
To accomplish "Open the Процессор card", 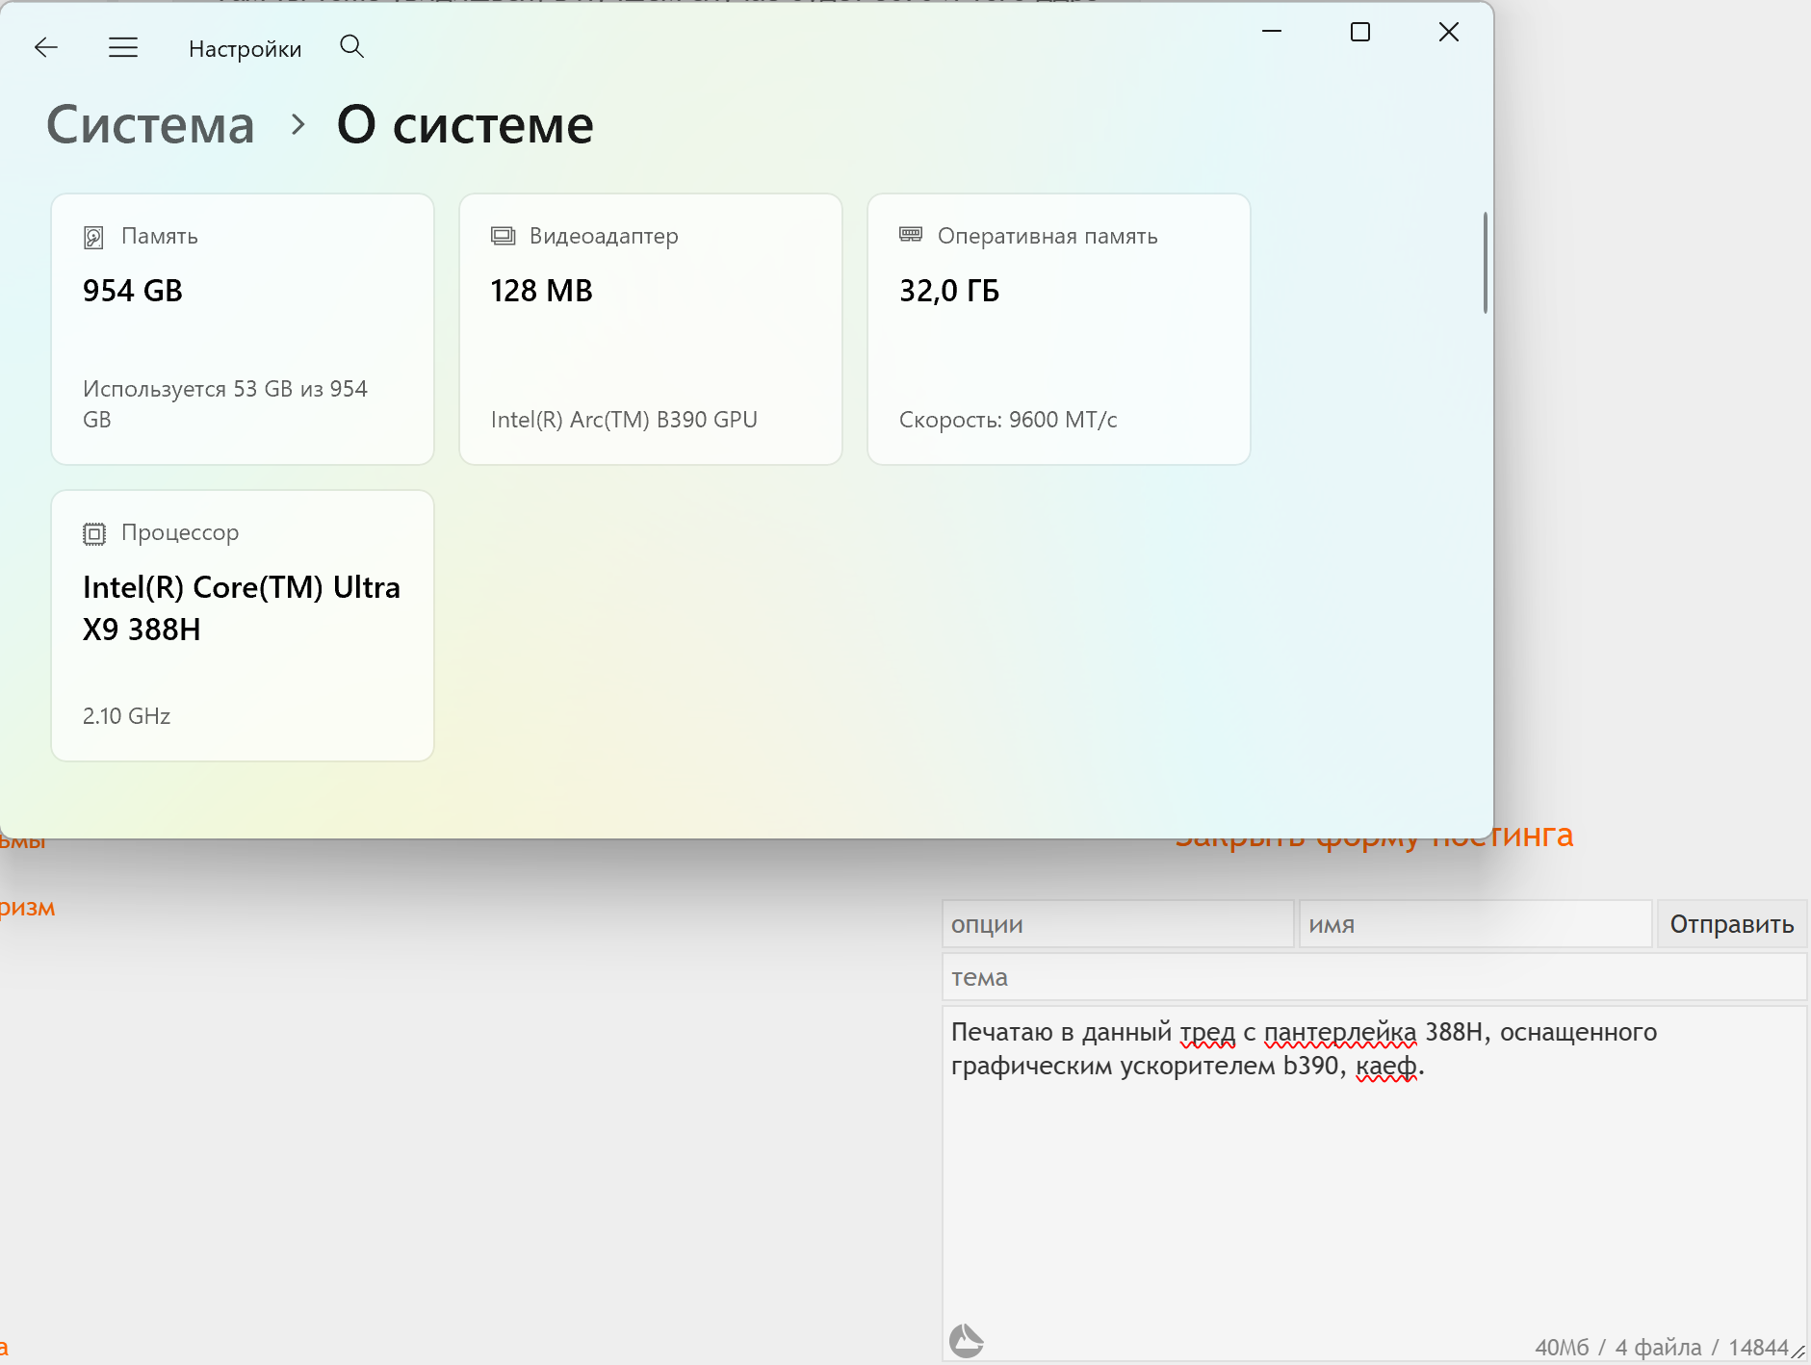I will tap(243, 626).
